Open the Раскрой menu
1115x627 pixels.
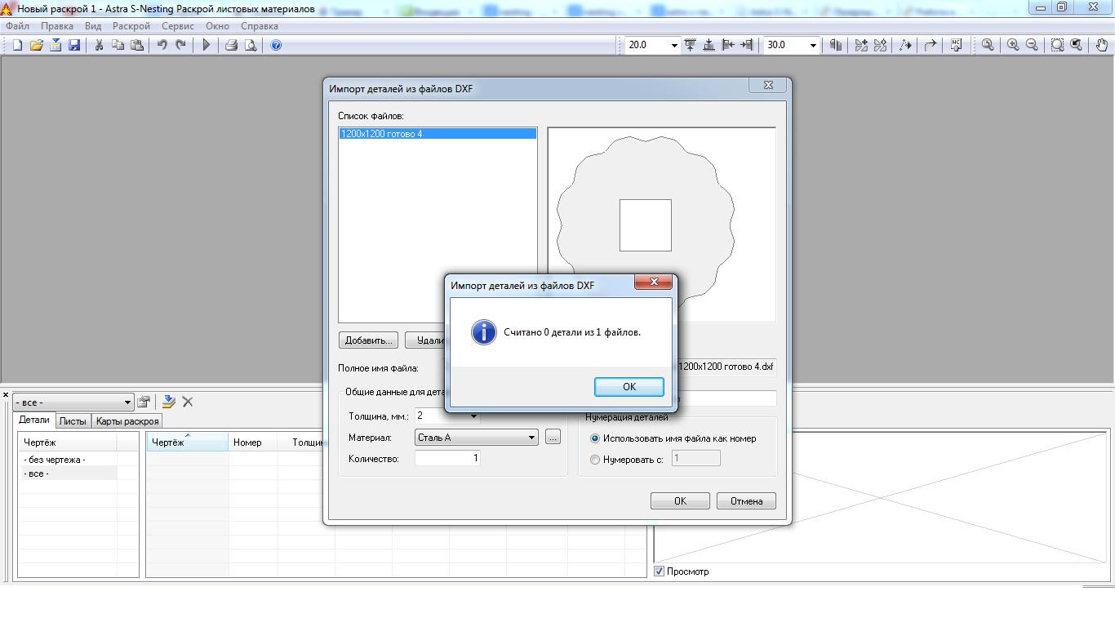click(x=131, y=26)
